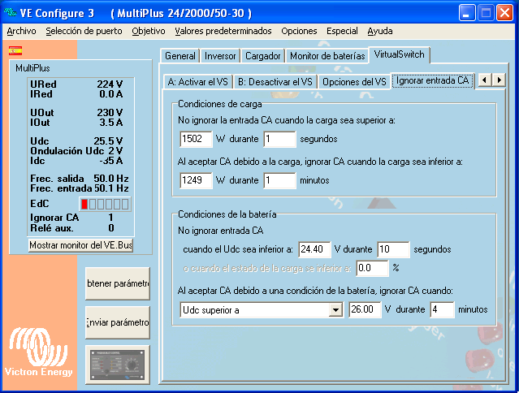The image size is (519, 393).
Task: Open Selección de puerto menu
Action: pos(84,31)
